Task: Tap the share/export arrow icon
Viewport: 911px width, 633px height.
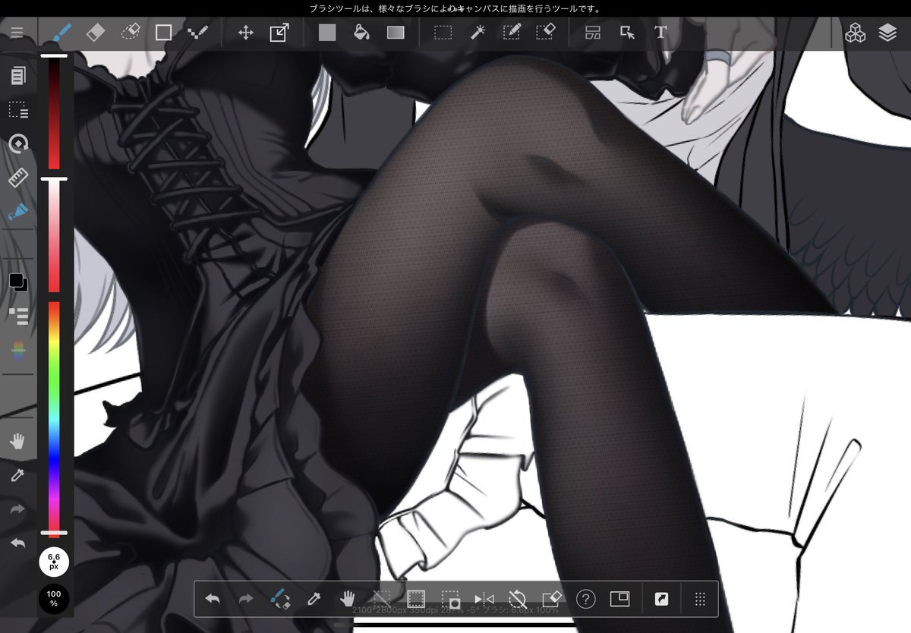Action: (x=661, y=599)
